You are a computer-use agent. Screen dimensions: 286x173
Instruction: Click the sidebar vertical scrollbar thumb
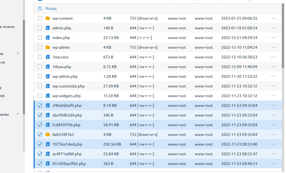(x=24, y=66)
